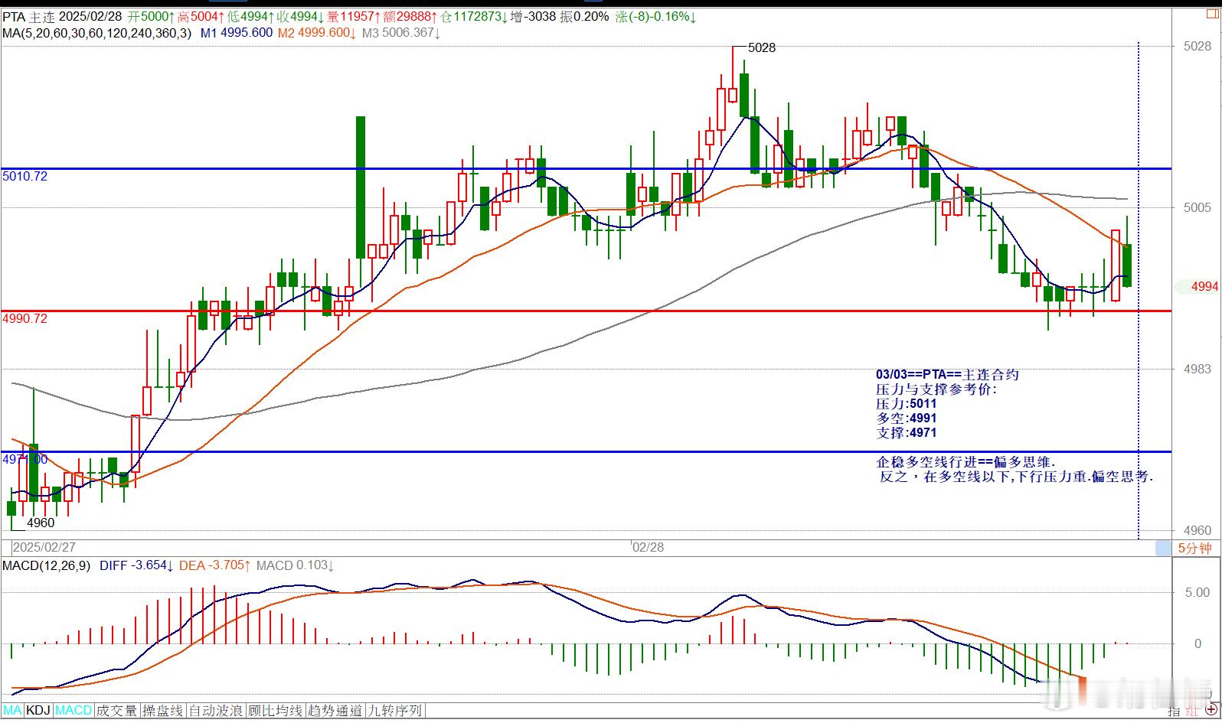Click the M2 4999.600 moving average value
Screen dimensions: 1222x723
pyautogui.click(x=316, y=33)
